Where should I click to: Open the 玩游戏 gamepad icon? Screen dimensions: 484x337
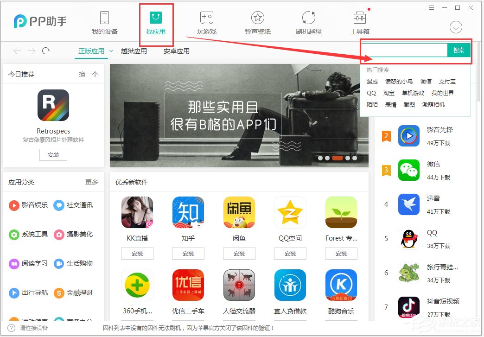(x=206, y=18)
